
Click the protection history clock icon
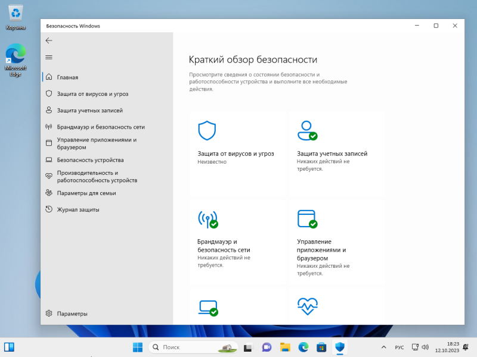[x=49, y=209]
